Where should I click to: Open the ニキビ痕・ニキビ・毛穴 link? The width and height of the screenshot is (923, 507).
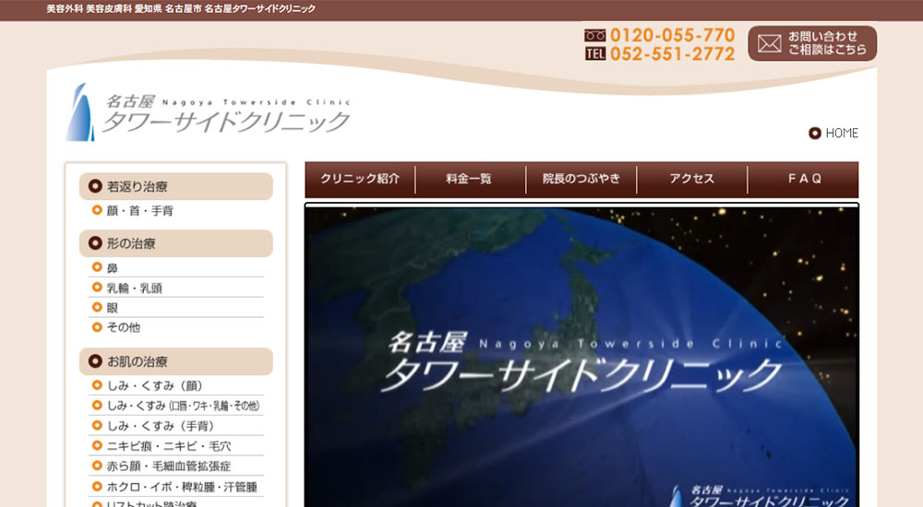point(169,446)
